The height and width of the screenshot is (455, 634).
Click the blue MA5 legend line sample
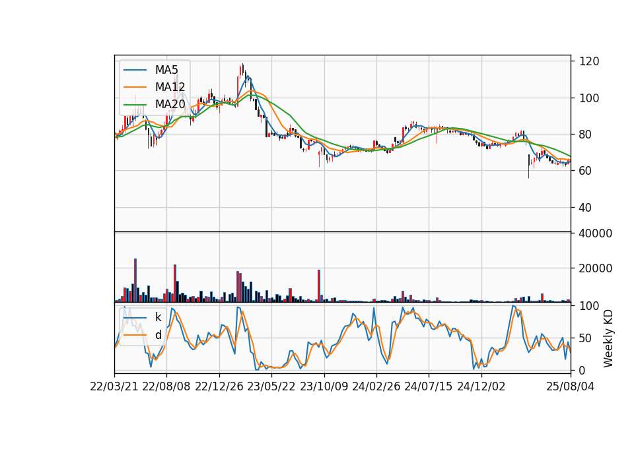point(135,70)
